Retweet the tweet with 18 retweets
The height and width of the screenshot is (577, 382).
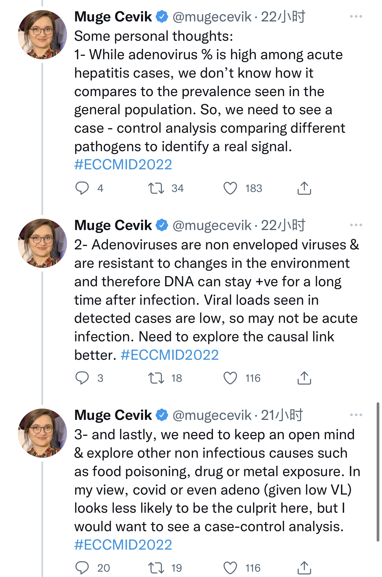pos(156,378)
